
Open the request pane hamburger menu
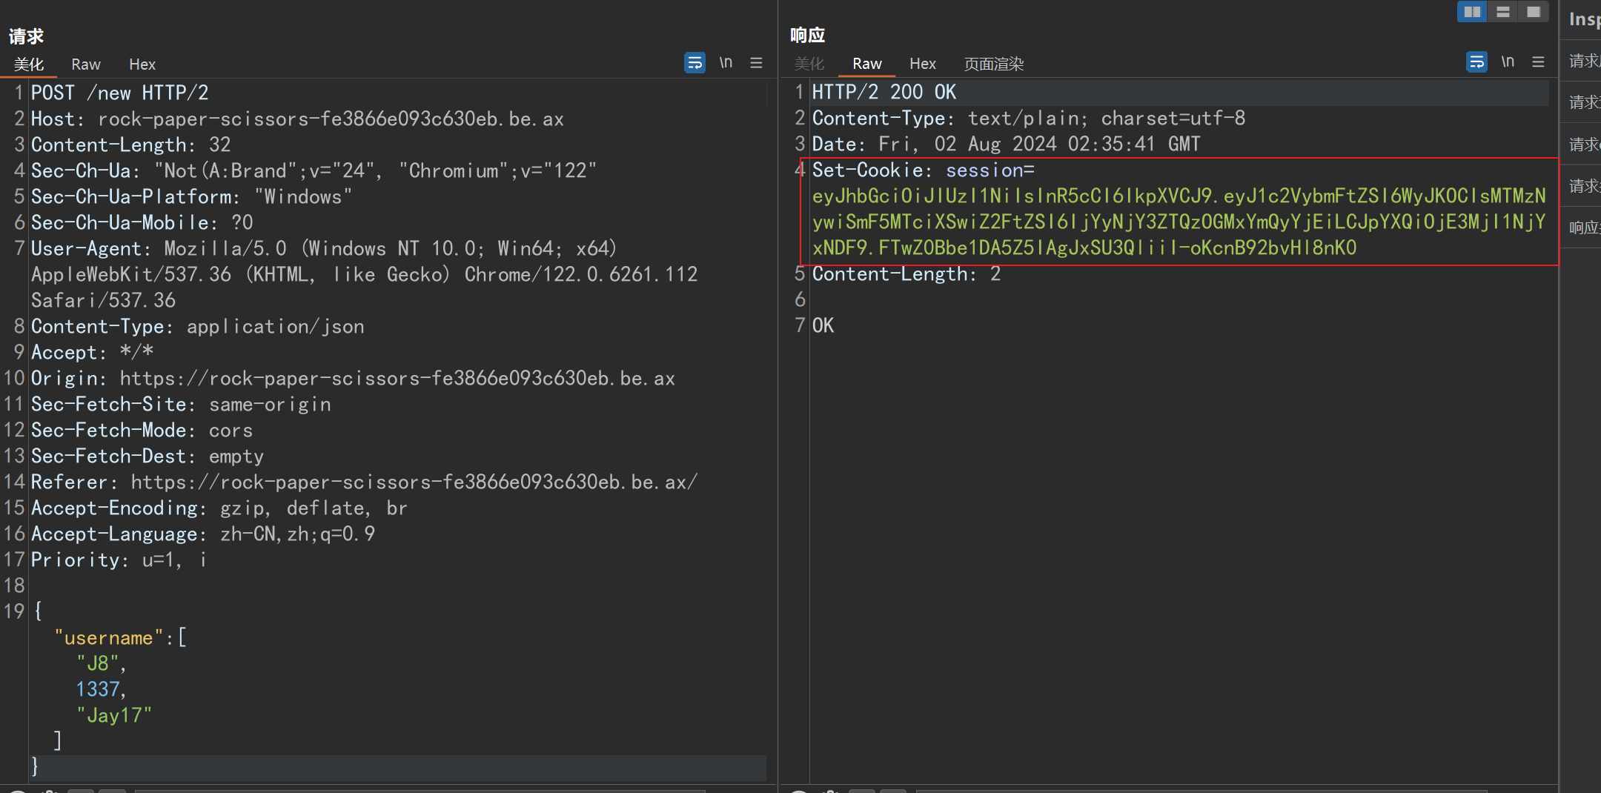[x=756, y=63]
